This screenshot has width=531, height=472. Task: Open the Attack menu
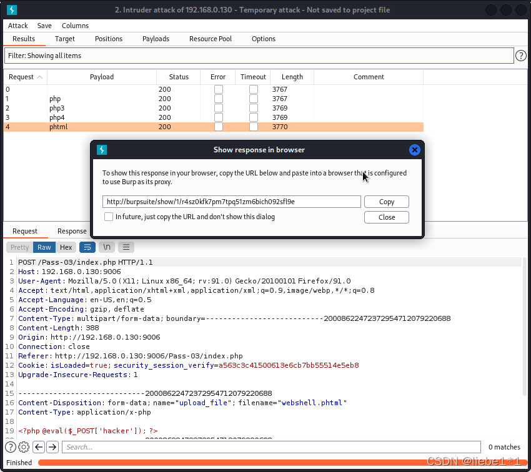tap(18, 26)
